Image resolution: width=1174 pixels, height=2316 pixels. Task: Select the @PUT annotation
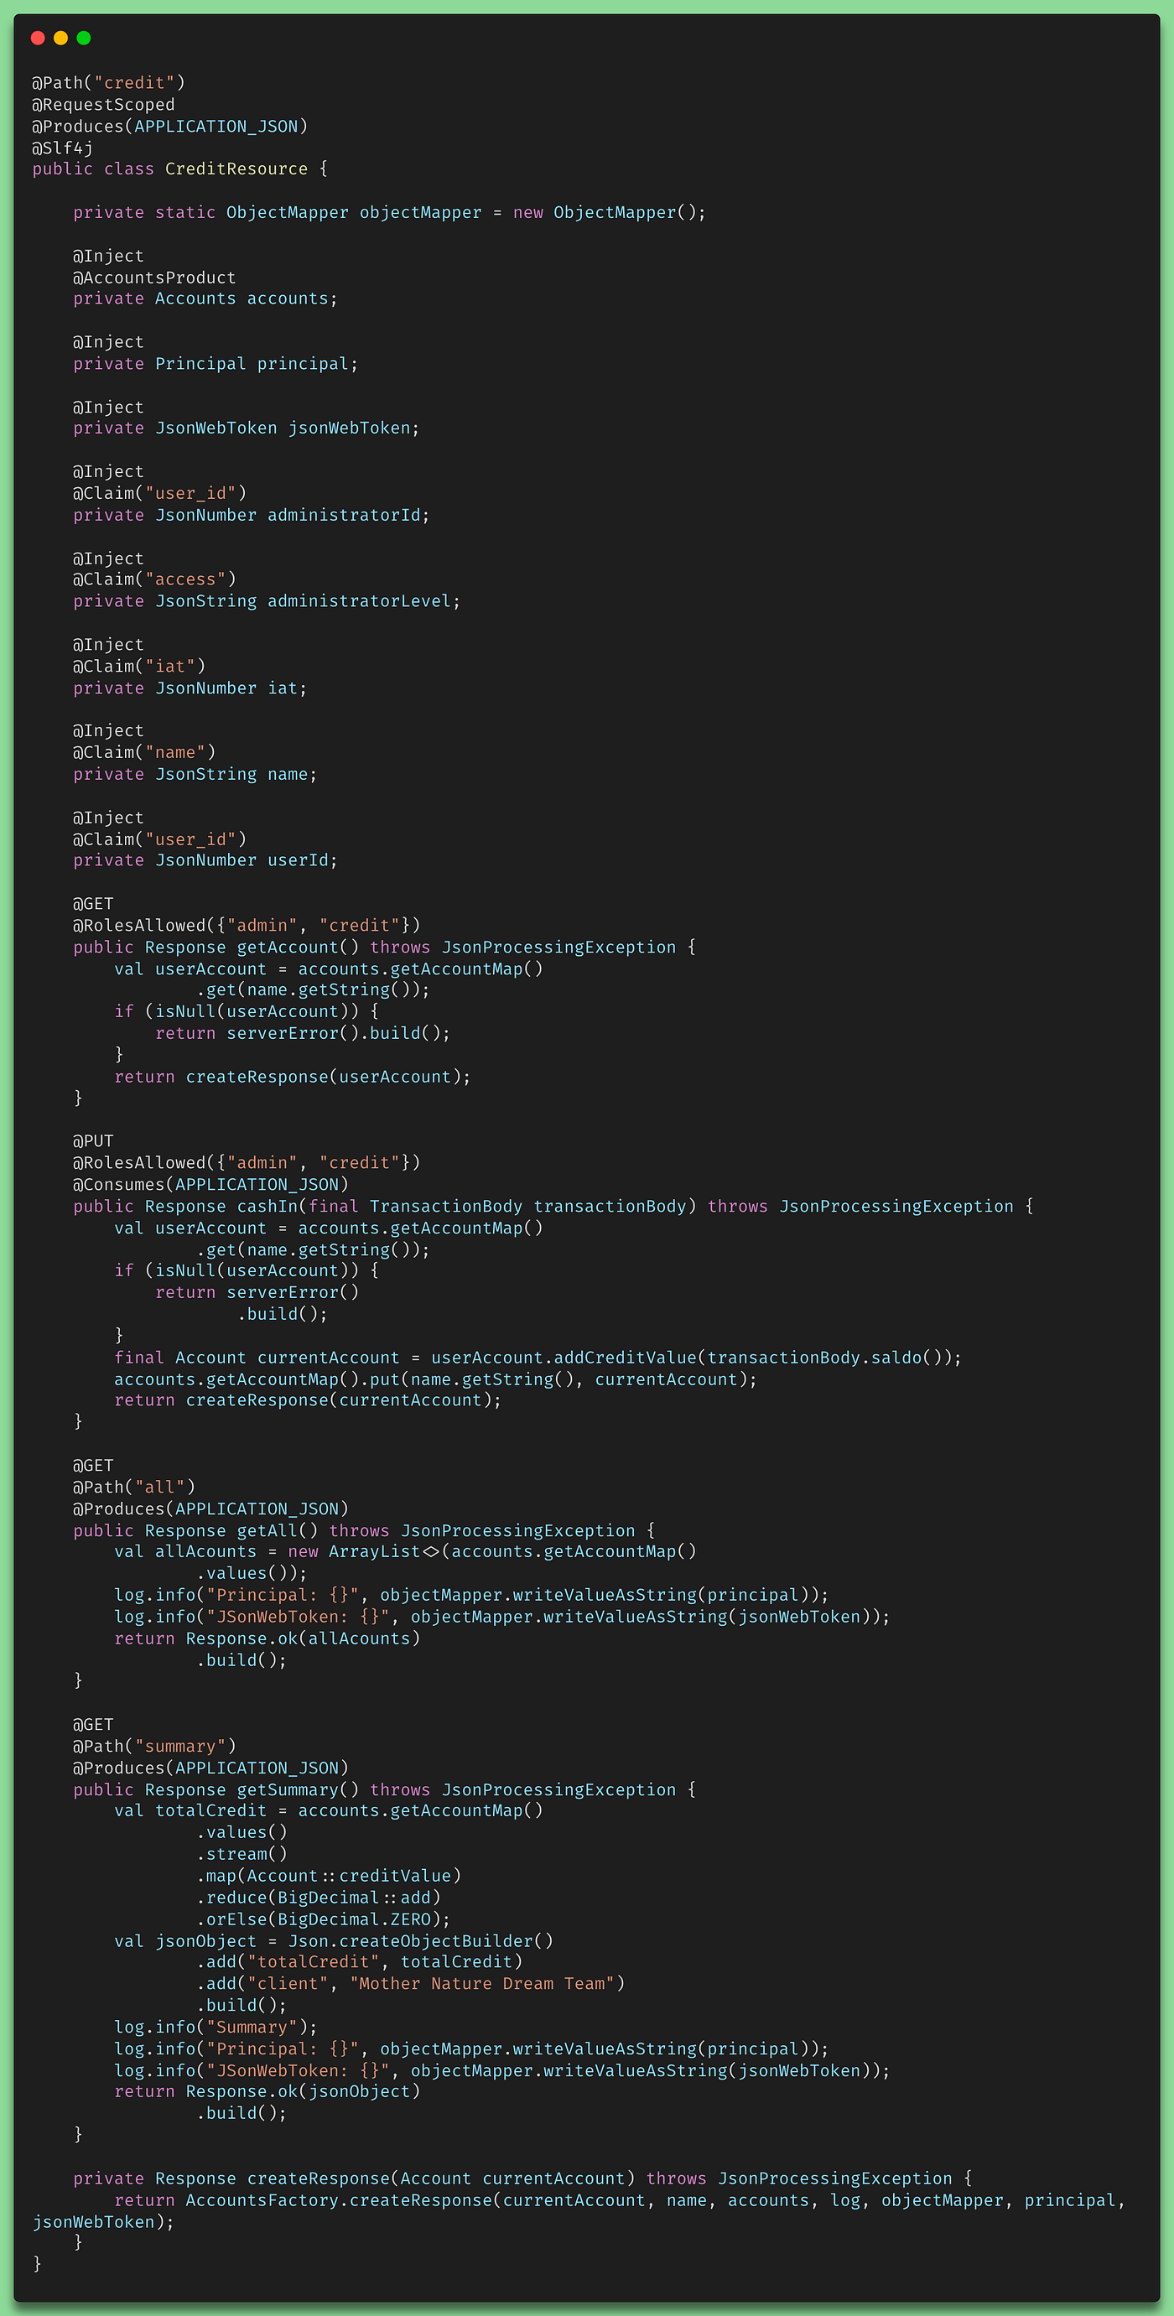click(x=93, y=1141)
